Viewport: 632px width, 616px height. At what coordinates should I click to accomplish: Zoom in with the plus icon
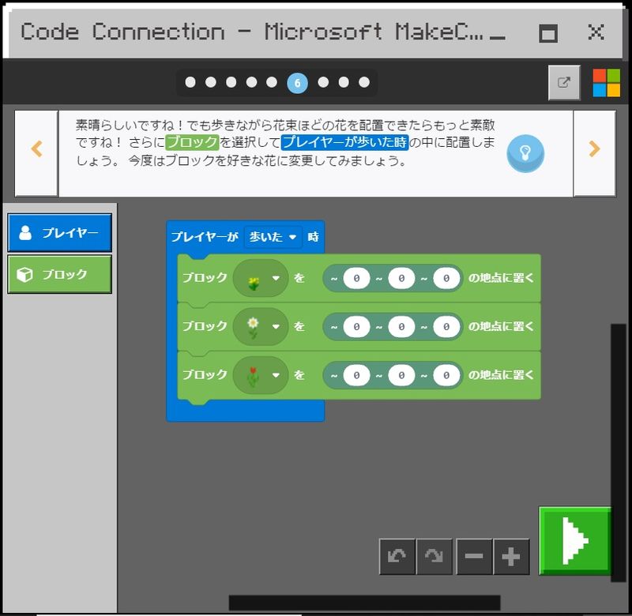511,557
